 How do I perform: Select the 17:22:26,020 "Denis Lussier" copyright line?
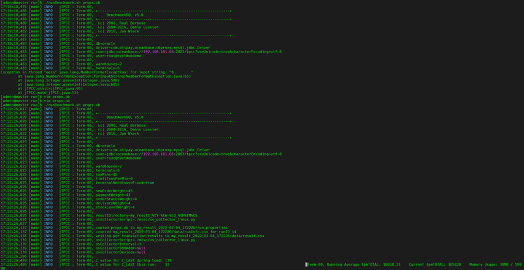pyautogui.click(x=80, y=129)
